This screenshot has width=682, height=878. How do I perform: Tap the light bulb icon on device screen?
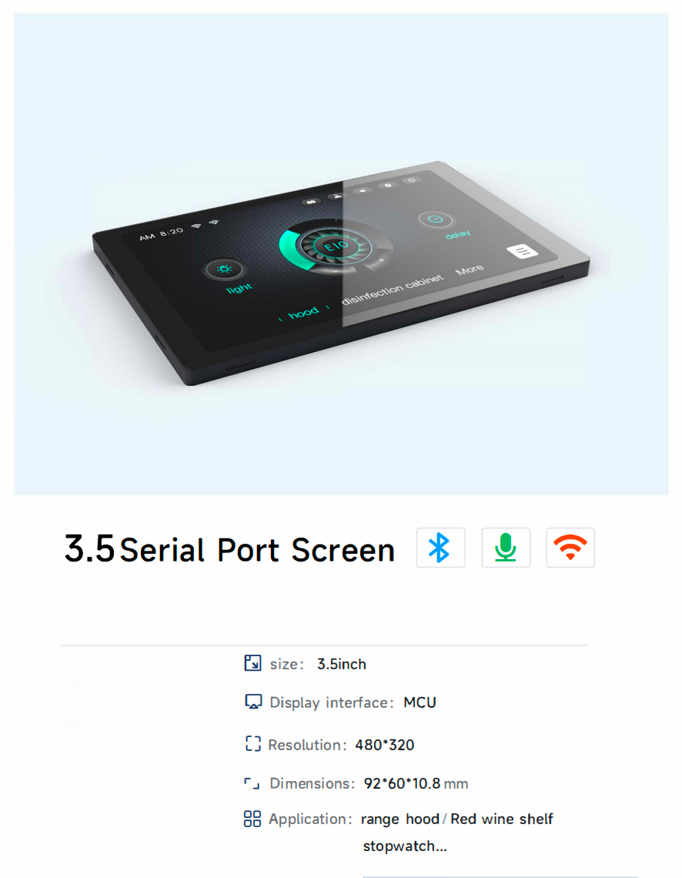224,269
